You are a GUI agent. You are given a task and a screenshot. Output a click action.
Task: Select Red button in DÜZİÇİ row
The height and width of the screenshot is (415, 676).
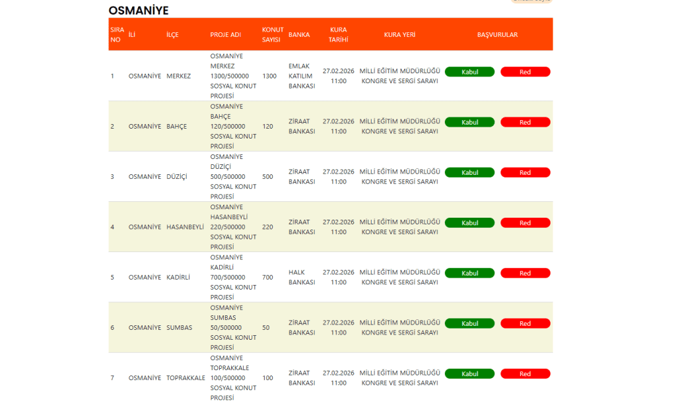coord(525,172)
